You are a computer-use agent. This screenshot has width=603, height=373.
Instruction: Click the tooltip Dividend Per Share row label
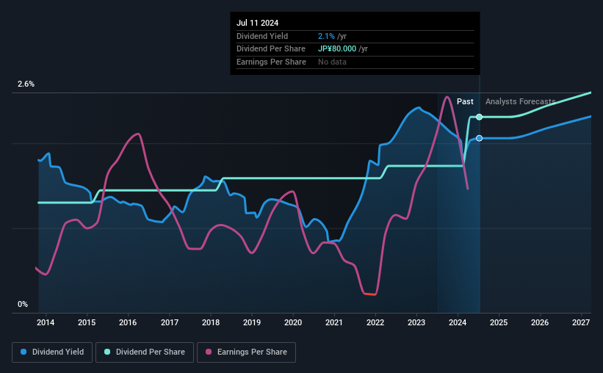271,49
